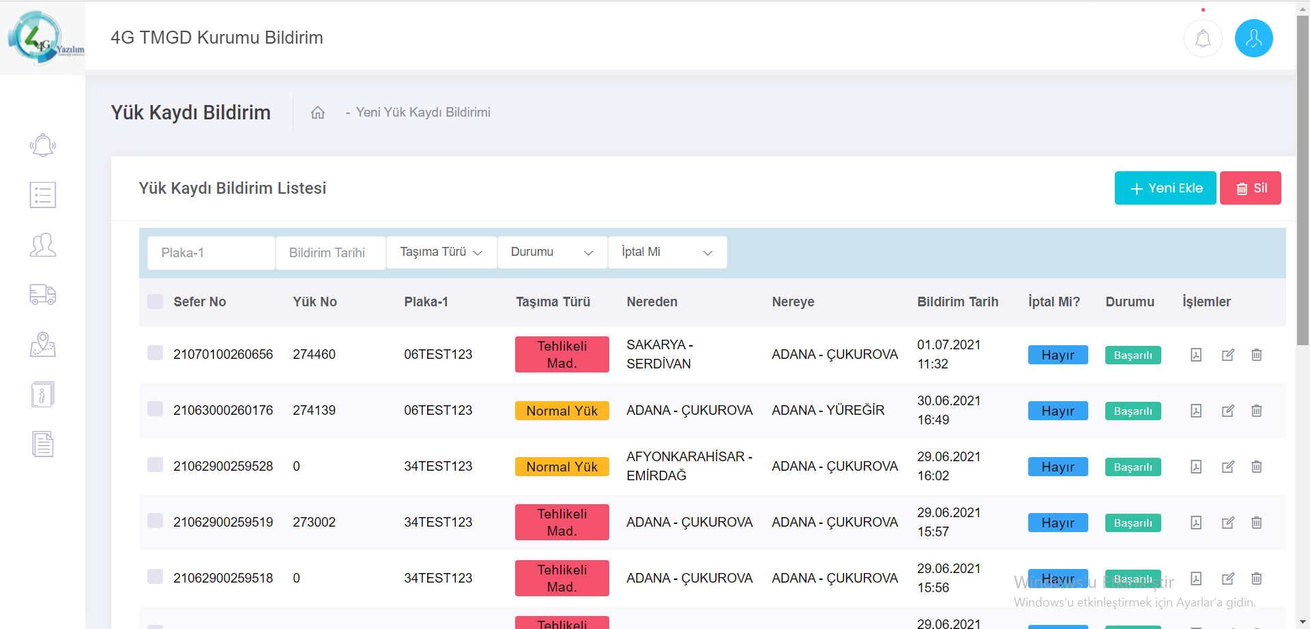Image resolution: width=1310 pixels, height=629 pixels.
Task: Check the row for Sefer No 21063000260176
Action: pyautogui.click(x=156, y=409)
